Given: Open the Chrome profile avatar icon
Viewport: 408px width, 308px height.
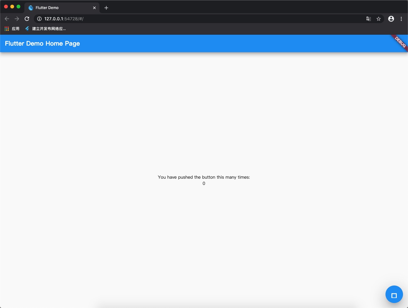Looking at the screenshot, I should (x=391, y=19).
